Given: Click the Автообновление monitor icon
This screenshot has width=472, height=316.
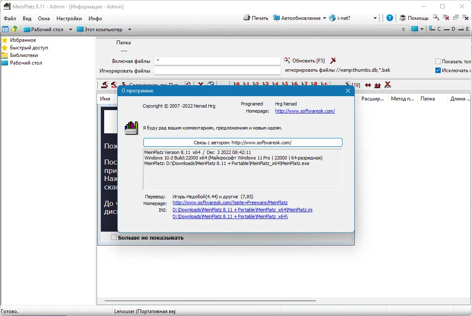Looking at the screenshot, I should pos(276,18).
